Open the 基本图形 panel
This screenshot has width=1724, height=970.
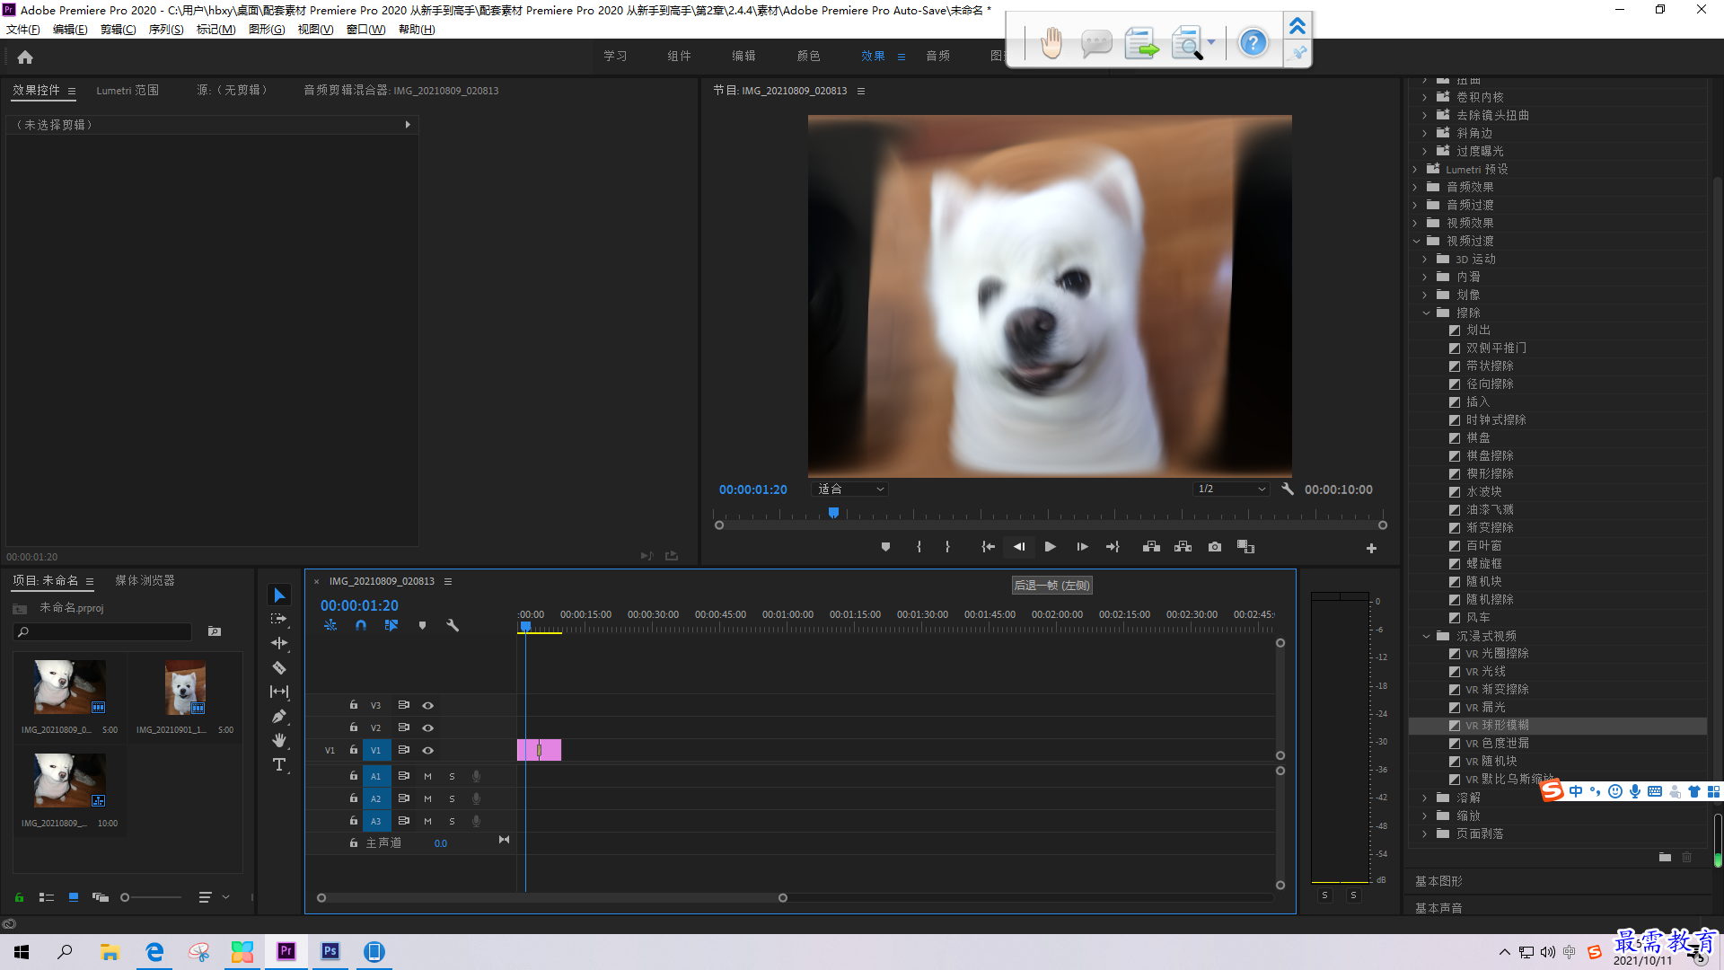tap(1438, 881)
